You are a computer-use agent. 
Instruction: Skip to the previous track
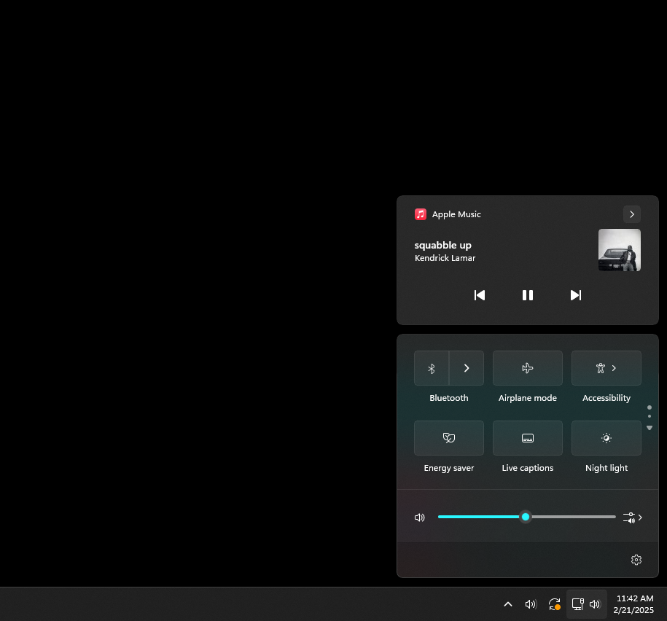[480, 295]
